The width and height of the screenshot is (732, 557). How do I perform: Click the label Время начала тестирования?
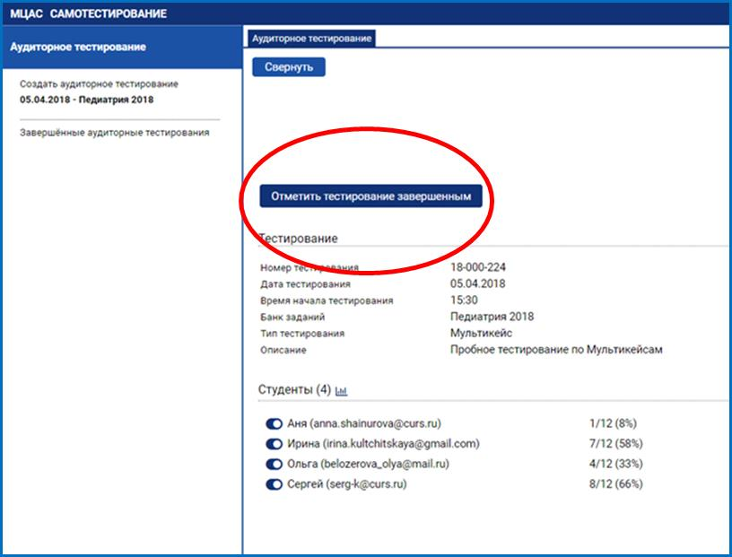pos(327,300)
